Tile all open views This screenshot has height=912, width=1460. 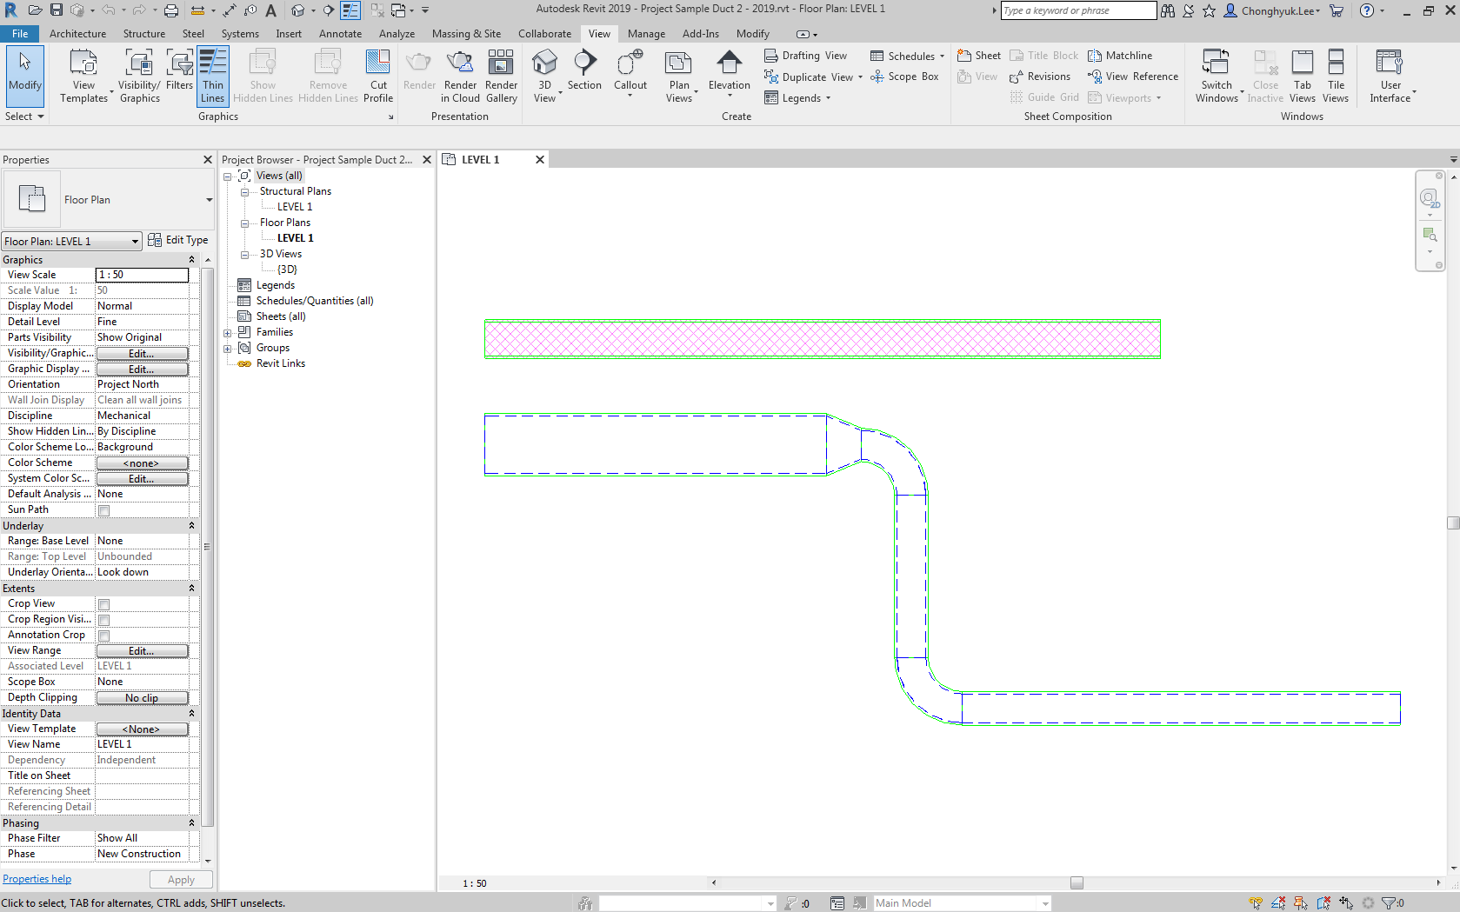coord(1335,76)
